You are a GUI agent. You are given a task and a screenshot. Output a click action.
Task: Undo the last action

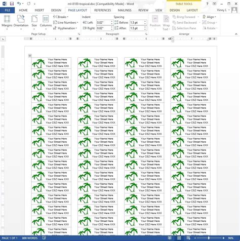19,4
